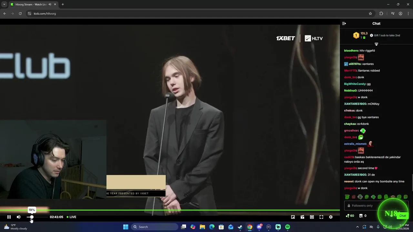Open the player settings gear
Image resolution: width=413 pixels, height=232 pixels.
pyautogui.click(x=331, y=217)
